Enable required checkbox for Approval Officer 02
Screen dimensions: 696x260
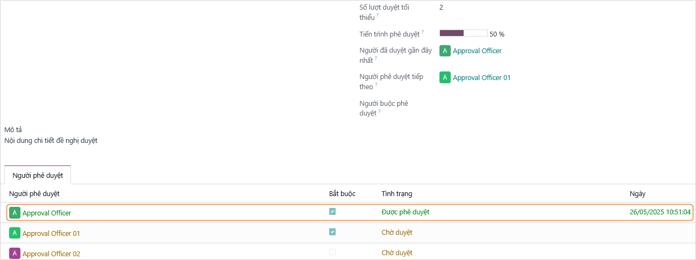(332, 252)
